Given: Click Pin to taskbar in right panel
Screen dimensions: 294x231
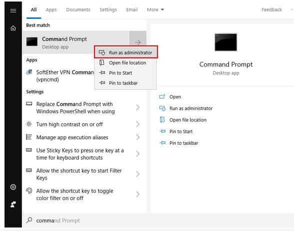Looking at the screenshot, I should (x=184, y=143).
